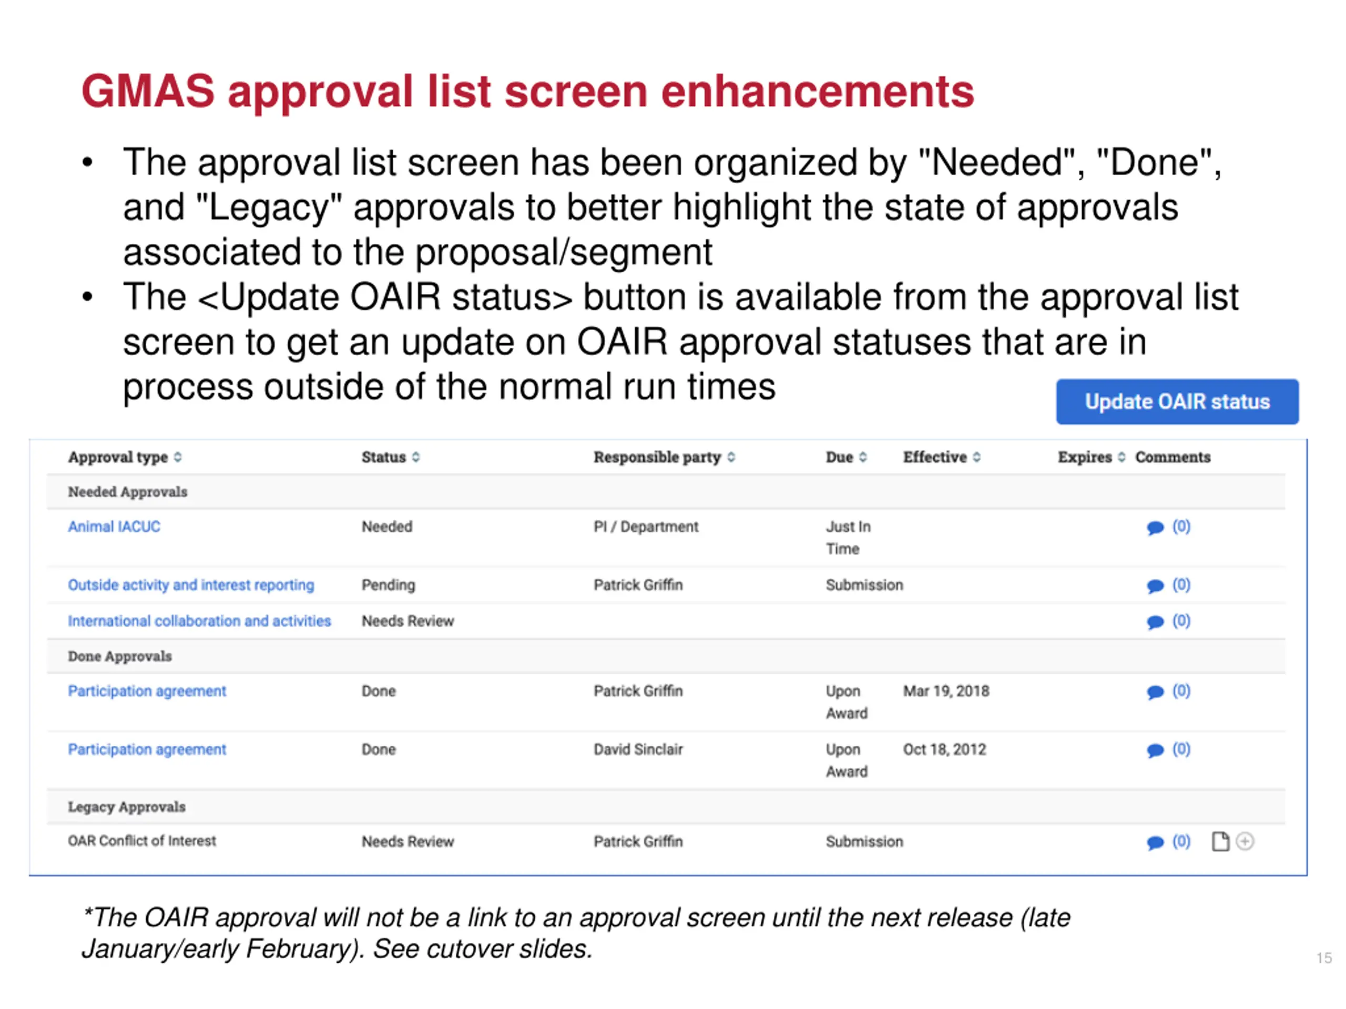Image resolution: width=1346 pixels, height=1009 pixels.
Task: Click the OAR Conflict of Interest text
Action: [x=142, y=840]
